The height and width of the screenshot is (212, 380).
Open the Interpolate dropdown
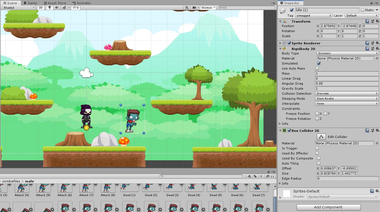coord(347,104)
